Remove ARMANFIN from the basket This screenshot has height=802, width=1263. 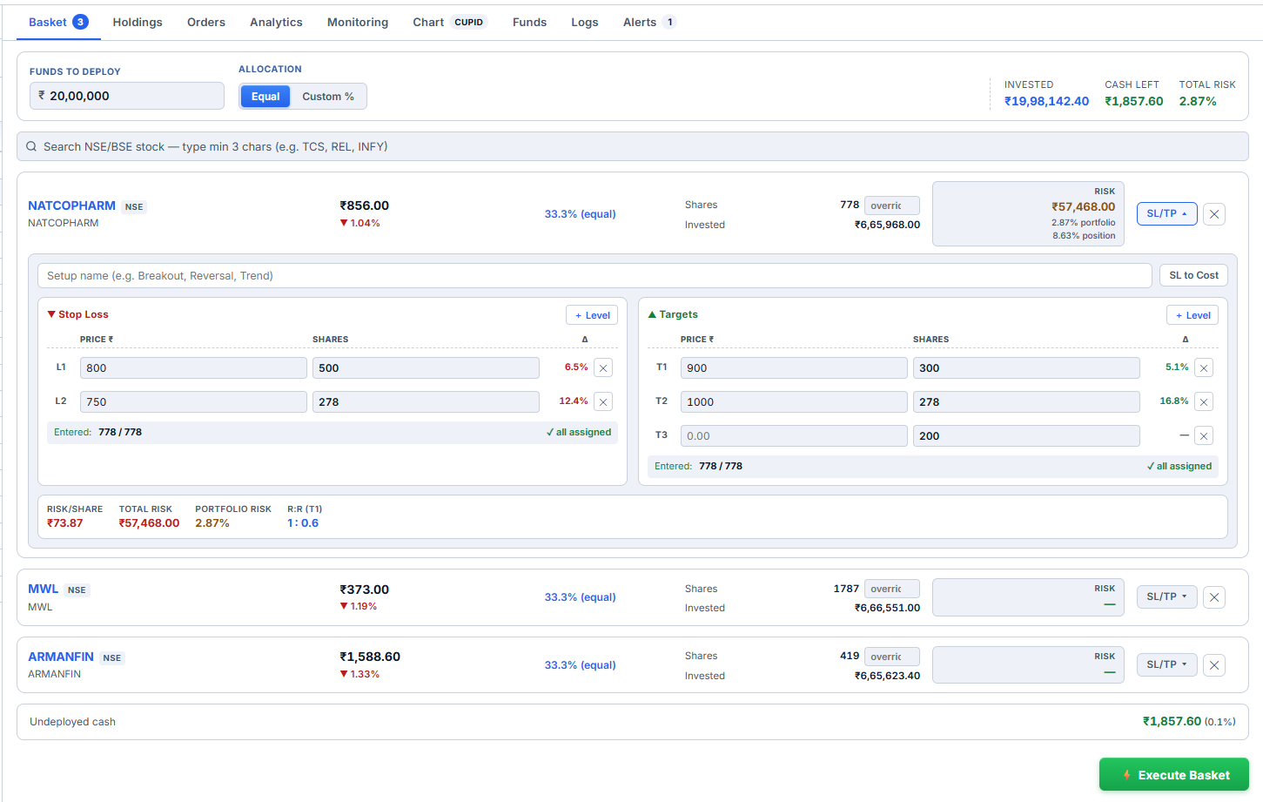[1214, 665]
